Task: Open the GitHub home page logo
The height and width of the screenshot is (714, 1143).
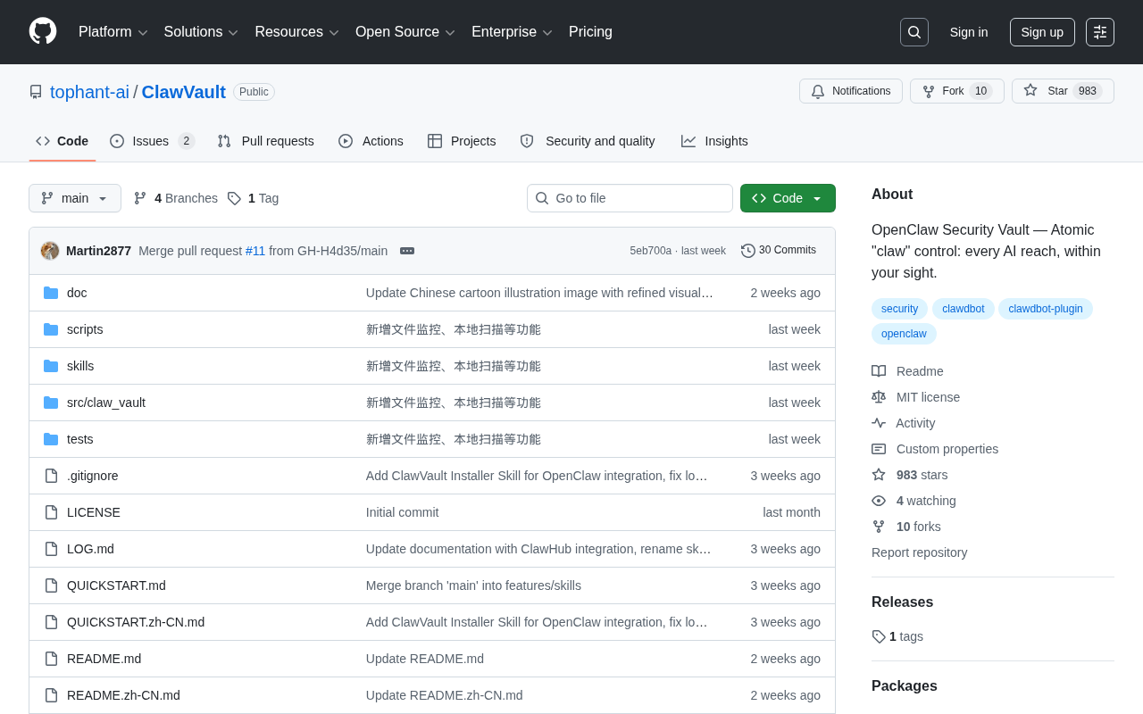Action: pyautogui.click(x=42, y=32)
